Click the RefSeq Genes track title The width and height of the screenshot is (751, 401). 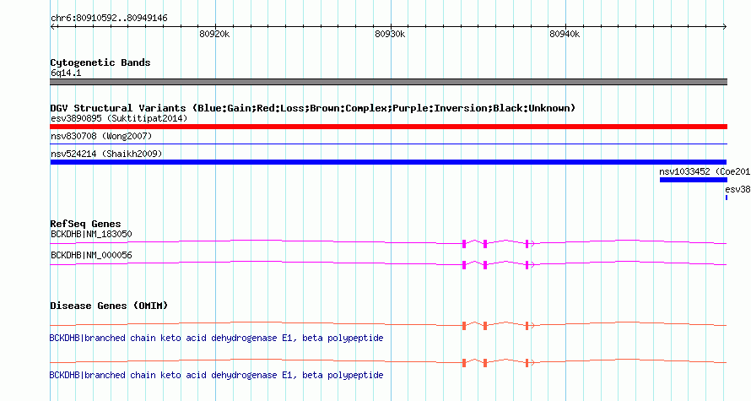[85, 224]
